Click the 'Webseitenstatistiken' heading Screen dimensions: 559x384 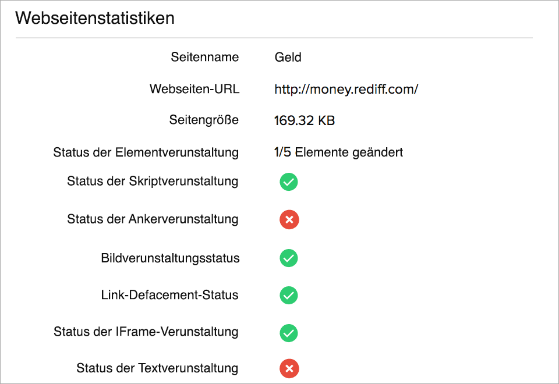point(95,18)
